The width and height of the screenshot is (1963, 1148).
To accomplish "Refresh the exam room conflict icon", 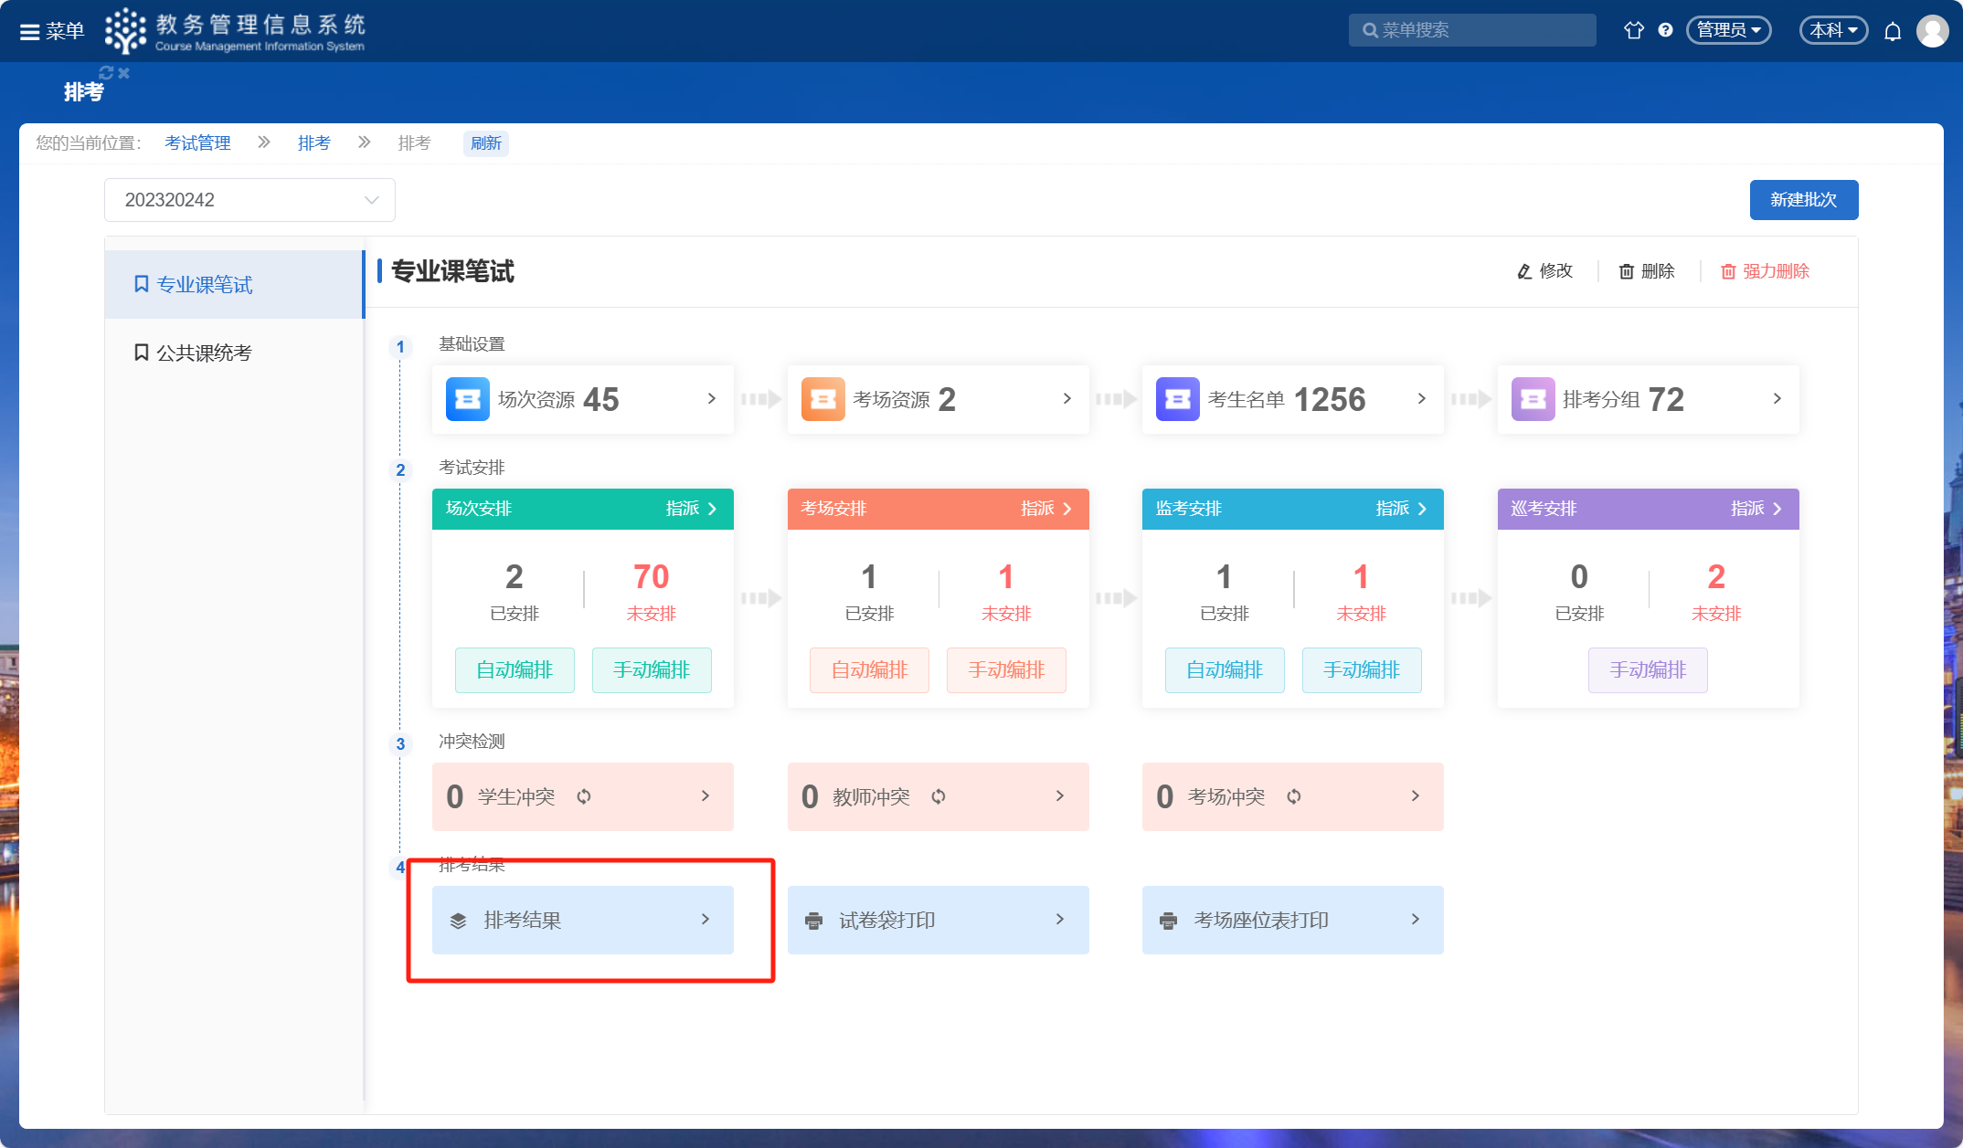I will point(1294,796).
